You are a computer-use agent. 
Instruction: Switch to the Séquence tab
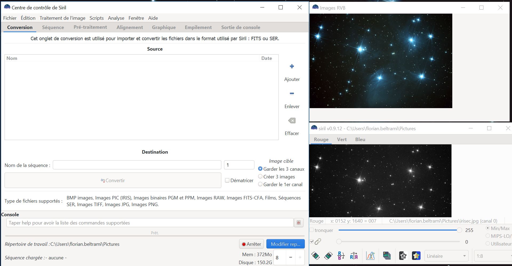click(53, 27)
